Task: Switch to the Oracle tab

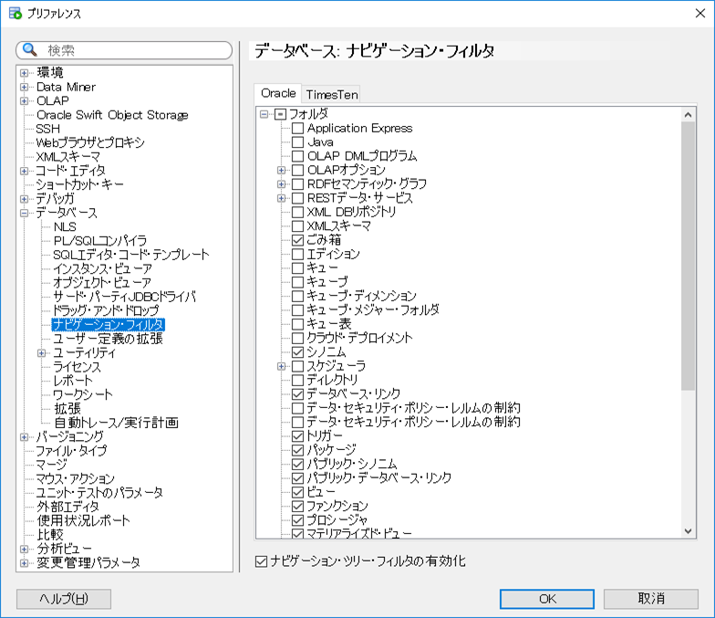Action: [x=278, y=93]
